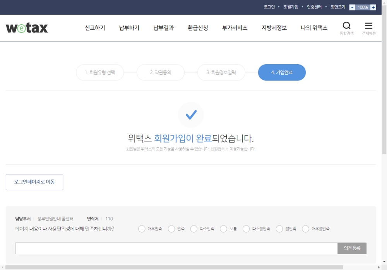
Task: Click the 위택스 회원가입이 완료되었습니다 heading
Action: tap(191, 138)
